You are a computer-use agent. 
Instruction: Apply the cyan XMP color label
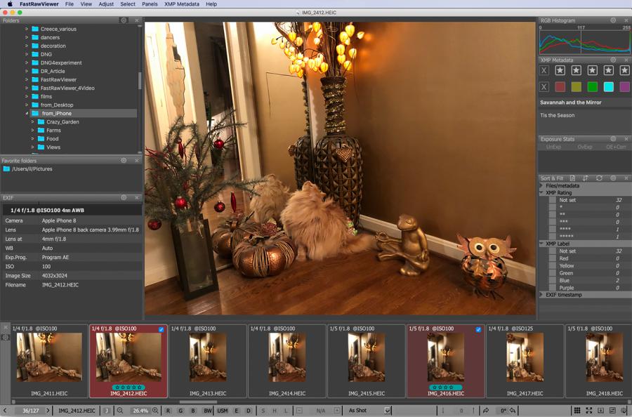(608, 87)
